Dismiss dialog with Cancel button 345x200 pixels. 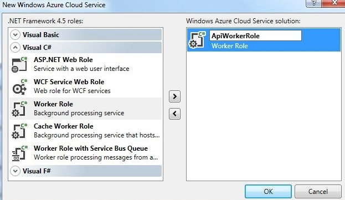(318, 192)
